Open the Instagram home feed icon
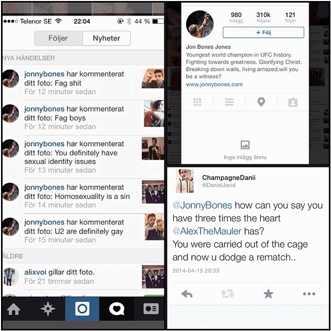The width and height of the screenshot is (331, 331). 13,309
